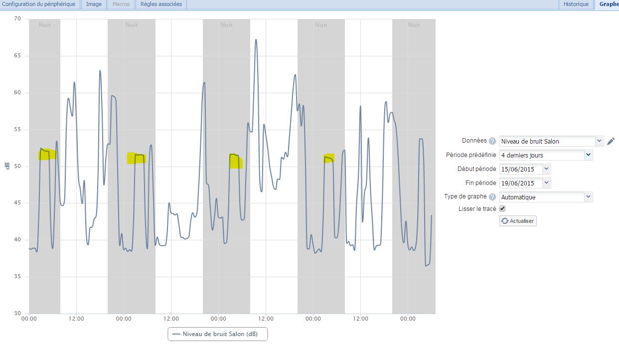Open the Historique tab
Image resolution: width=619 pixels, height=350 pixels.
pyautogui.click(x=576, y=4)
